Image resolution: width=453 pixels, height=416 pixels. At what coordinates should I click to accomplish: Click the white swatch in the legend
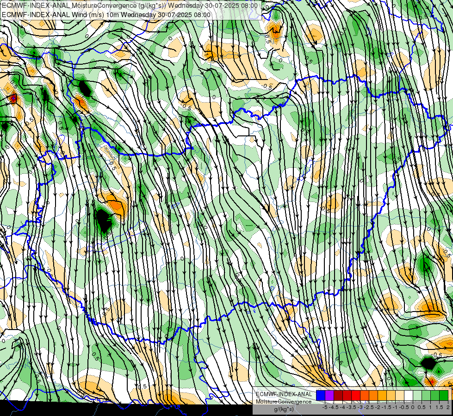(x=409, y=395)
